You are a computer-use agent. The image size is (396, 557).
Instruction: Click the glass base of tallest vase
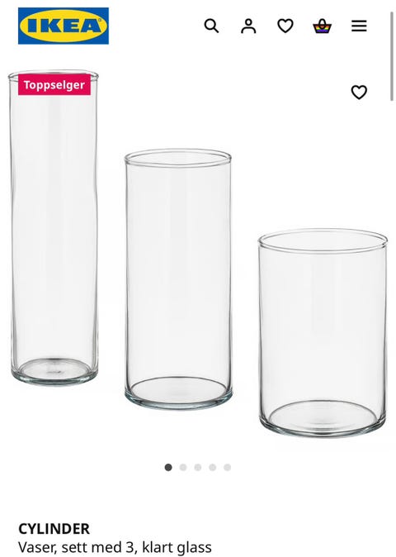pyautogui.click(x=54, y=371)
